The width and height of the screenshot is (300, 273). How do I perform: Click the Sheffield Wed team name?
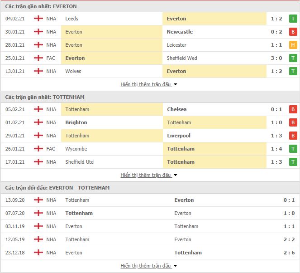[x=182, y=58]
